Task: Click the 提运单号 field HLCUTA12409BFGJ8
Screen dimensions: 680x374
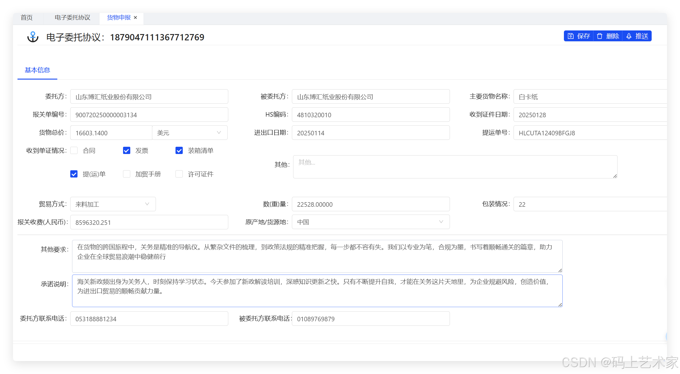Action: [590, 133]
